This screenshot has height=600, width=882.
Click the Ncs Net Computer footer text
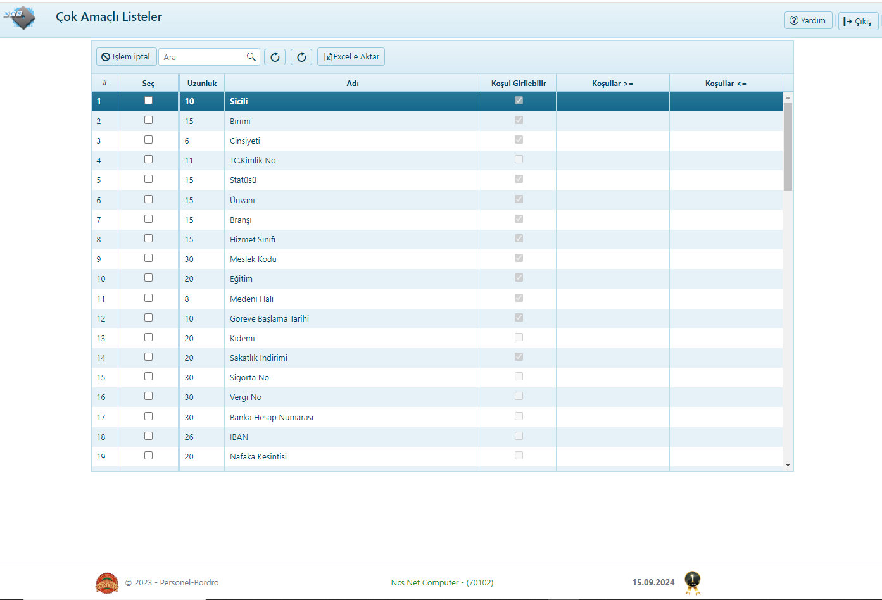tap(442, 582)
